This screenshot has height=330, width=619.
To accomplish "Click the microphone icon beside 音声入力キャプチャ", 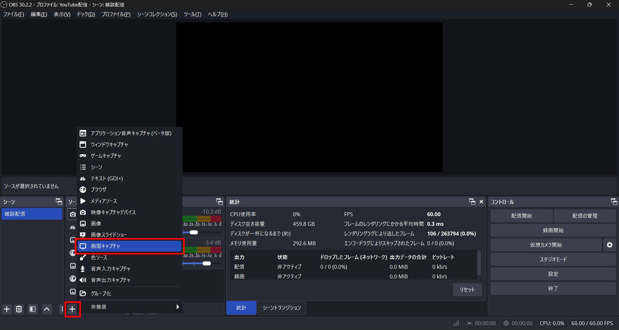I will click(83, 269).
